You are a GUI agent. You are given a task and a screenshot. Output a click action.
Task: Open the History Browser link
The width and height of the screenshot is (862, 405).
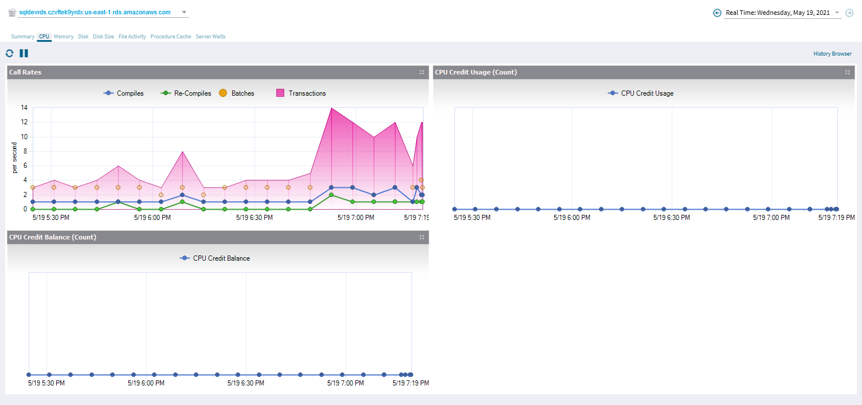point(832,54)
